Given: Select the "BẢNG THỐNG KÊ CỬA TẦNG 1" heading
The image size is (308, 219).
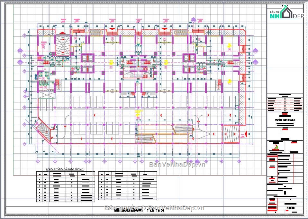Looking at the screenshot, I should coord(65,169).
